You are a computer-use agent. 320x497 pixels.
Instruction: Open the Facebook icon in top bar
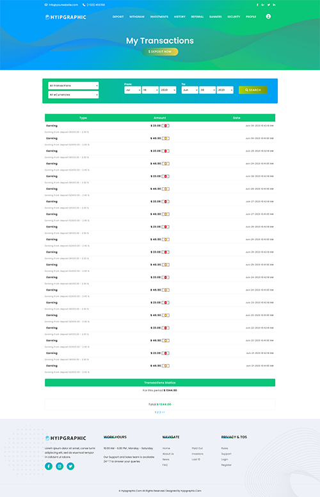(x=257, y=4)
